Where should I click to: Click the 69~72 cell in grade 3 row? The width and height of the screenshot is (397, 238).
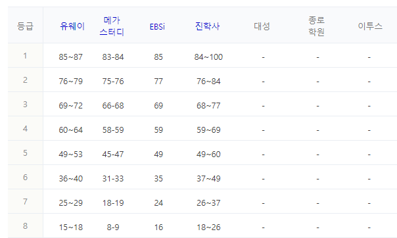(70, 106)
